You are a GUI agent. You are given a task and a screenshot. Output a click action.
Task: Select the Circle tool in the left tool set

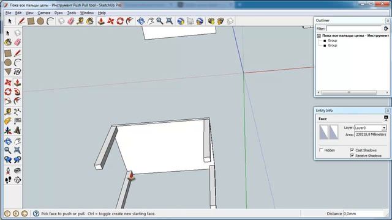[x=8, y=62]
